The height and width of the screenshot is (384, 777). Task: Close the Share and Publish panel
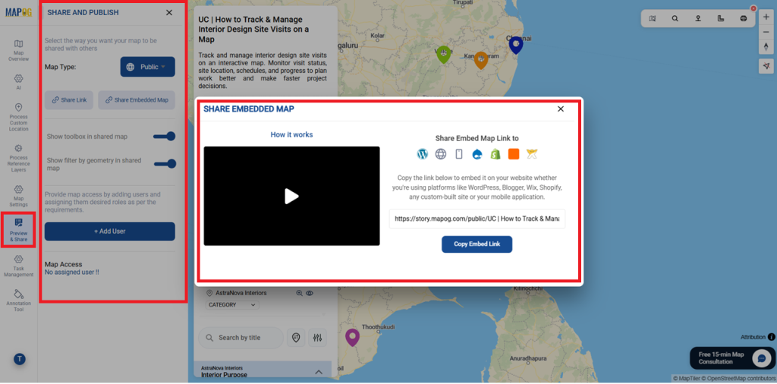(169, 12)
